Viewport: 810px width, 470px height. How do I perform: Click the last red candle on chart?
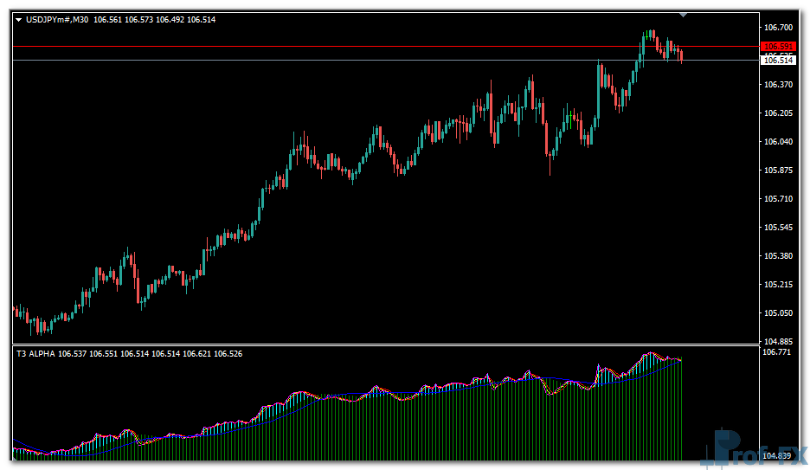682,55
